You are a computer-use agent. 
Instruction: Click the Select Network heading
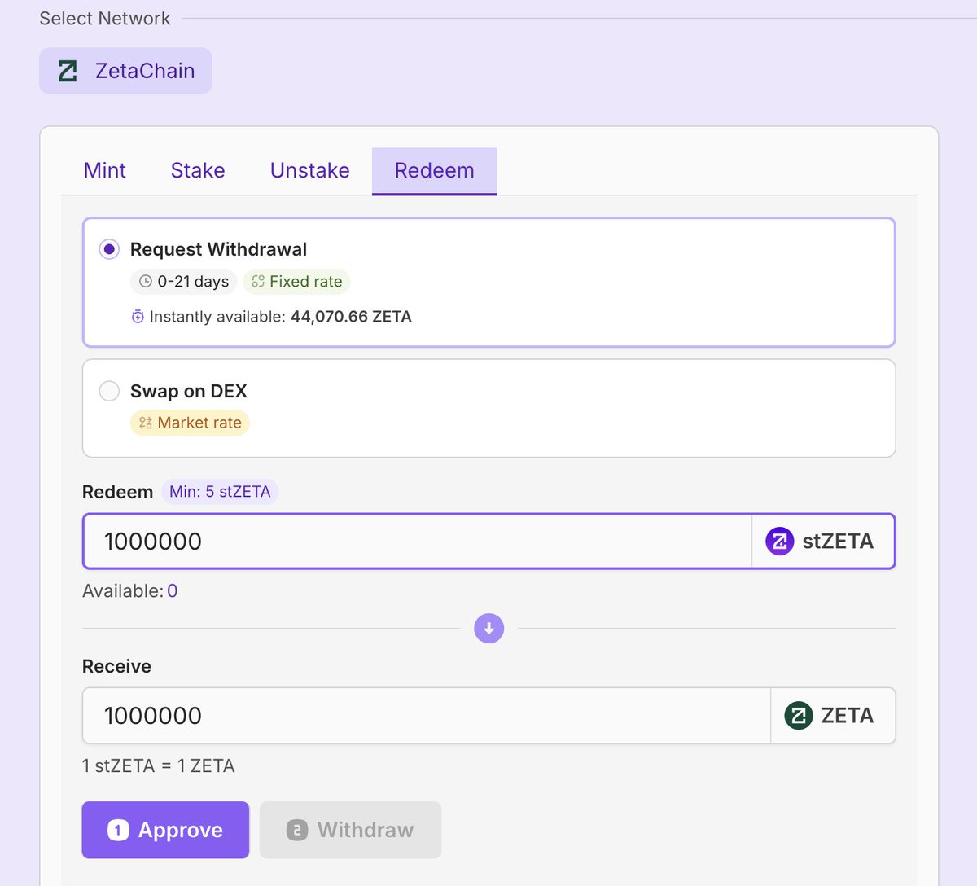[105, 18]
